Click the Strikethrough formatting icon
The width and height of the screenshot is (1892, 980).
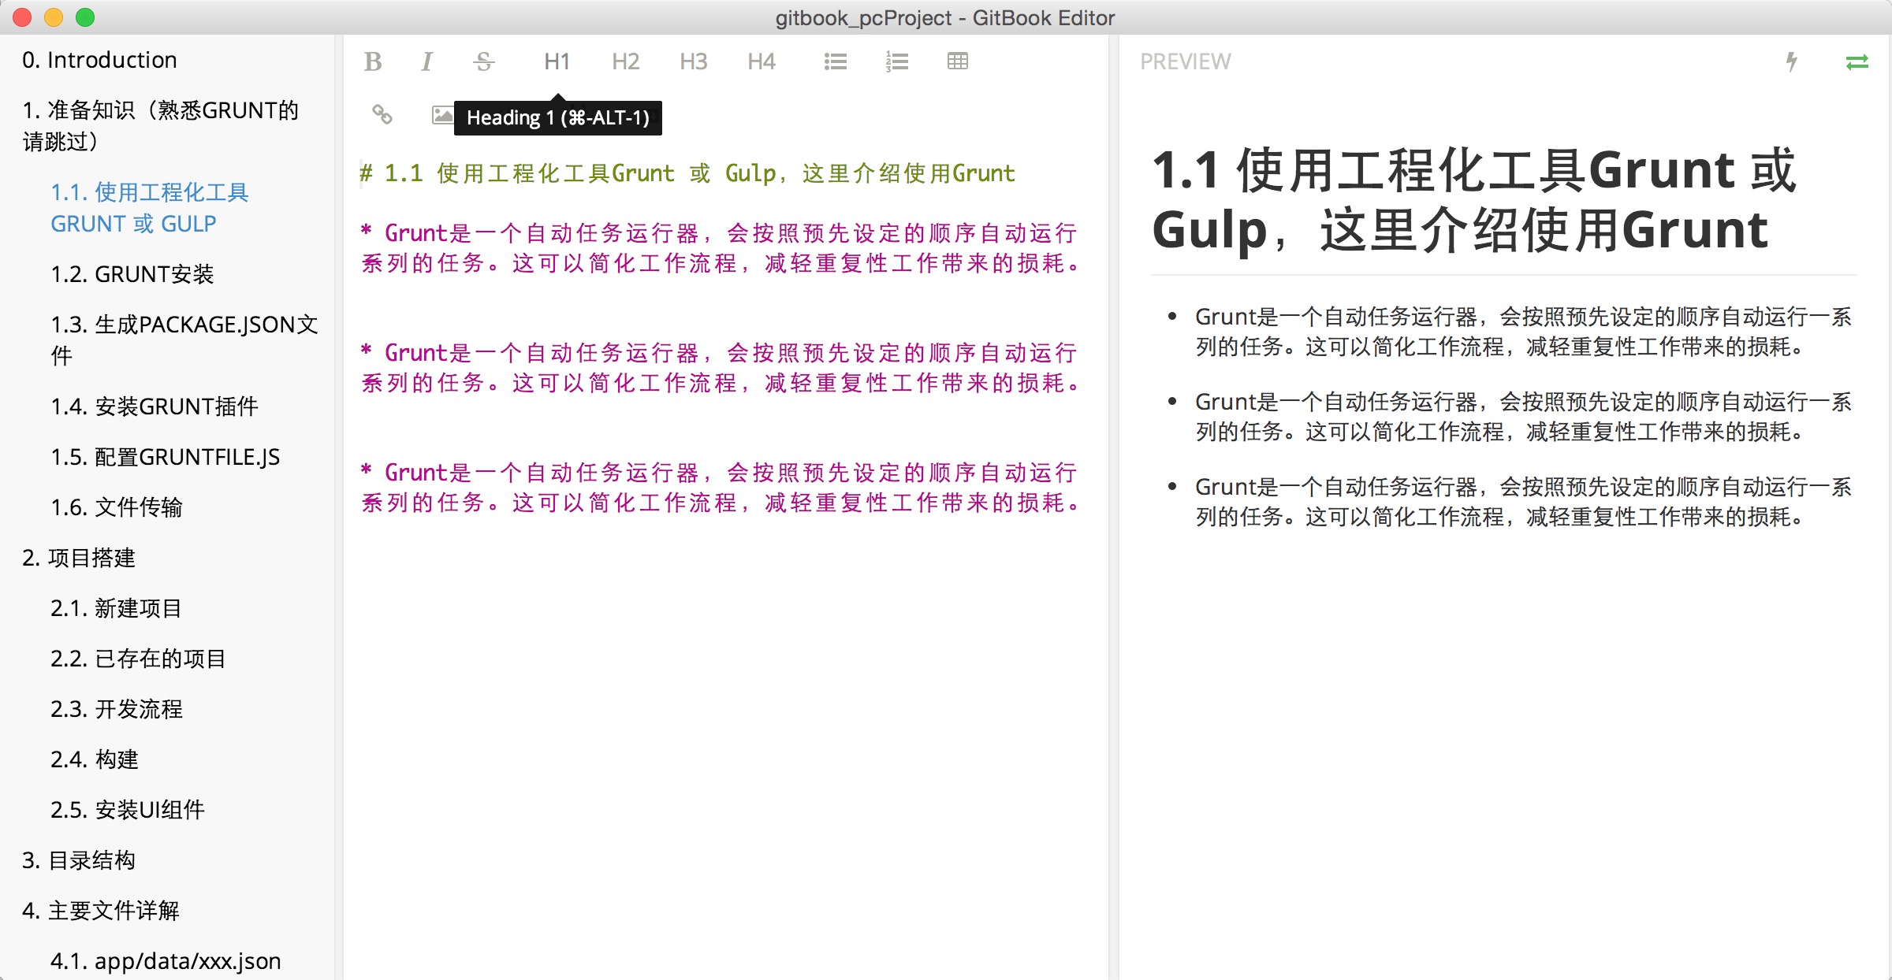[x=485, y=59]
